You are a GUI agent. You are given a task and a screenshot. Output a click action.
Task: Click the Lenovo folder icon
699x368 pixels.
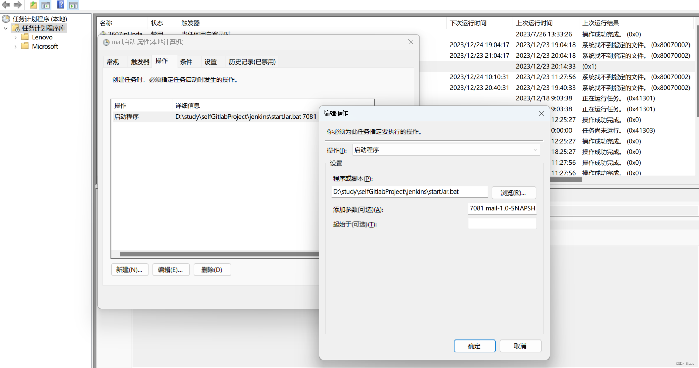point(25,37)
